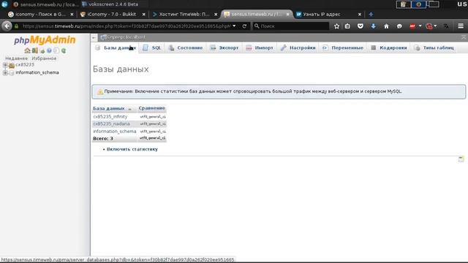Go to the Настройки tab
Viewport: 468px width, 263px height.
[x=298, y=47]
